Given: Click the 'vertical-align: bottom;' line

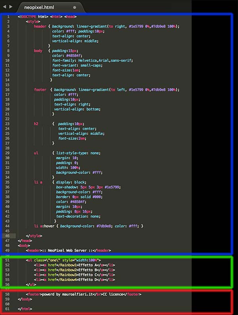Looking at the screenshot, I should click(77, 109).
